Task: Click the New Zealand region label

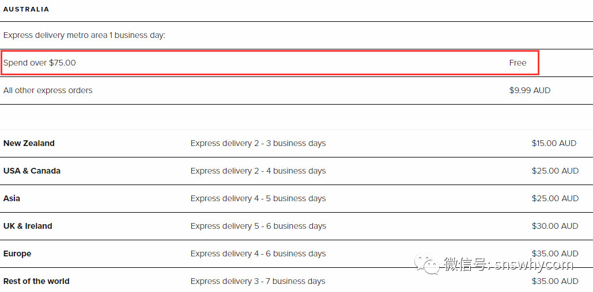Action: (x=29, y=143)
